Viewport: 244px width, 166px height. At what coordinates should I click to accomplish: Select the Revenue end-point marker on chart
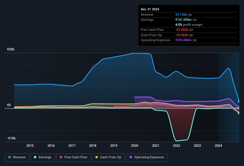click(239, 101)
